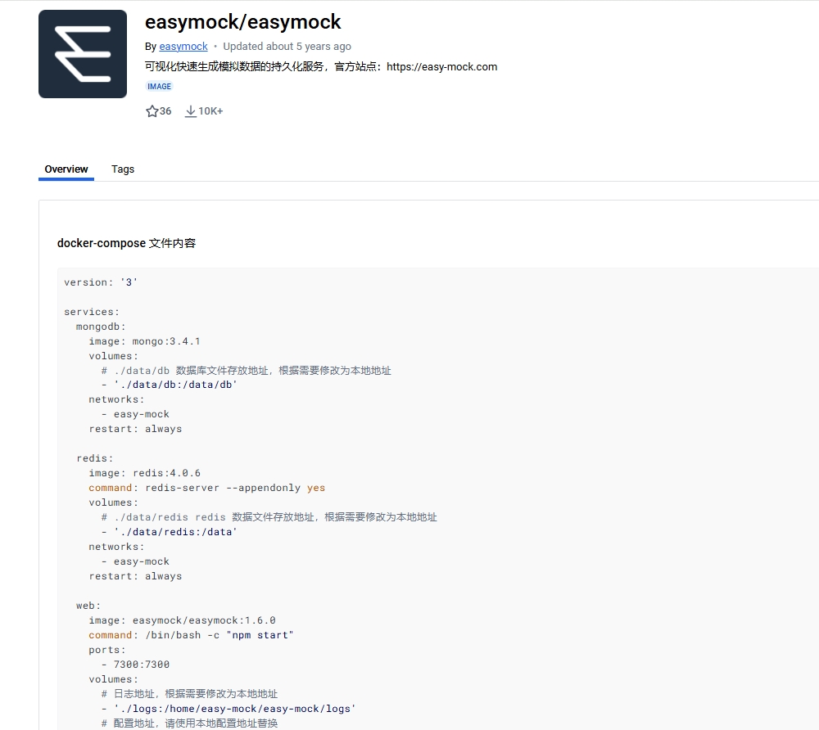Open the easymock publisher profile link
The height and width of the screenshot is (730, 819).
click(183, 47)
